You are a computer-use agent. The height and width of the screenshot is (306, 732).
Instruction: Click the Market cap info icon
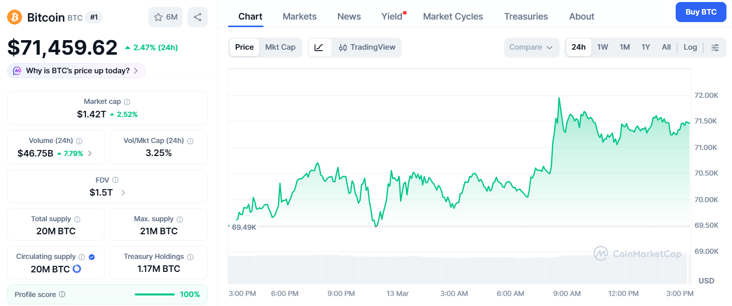127,102
